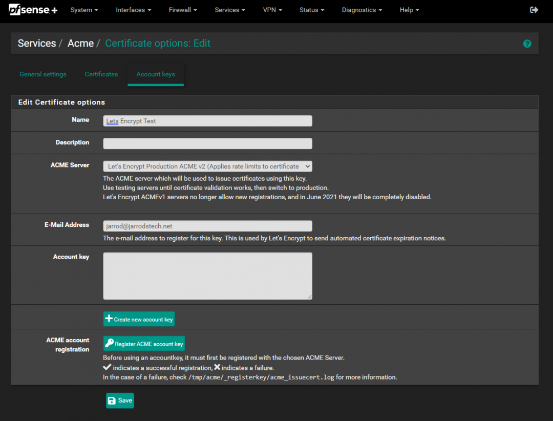Click the pfSense logo
The image size is (553, 421).
(x=32, y=9)
